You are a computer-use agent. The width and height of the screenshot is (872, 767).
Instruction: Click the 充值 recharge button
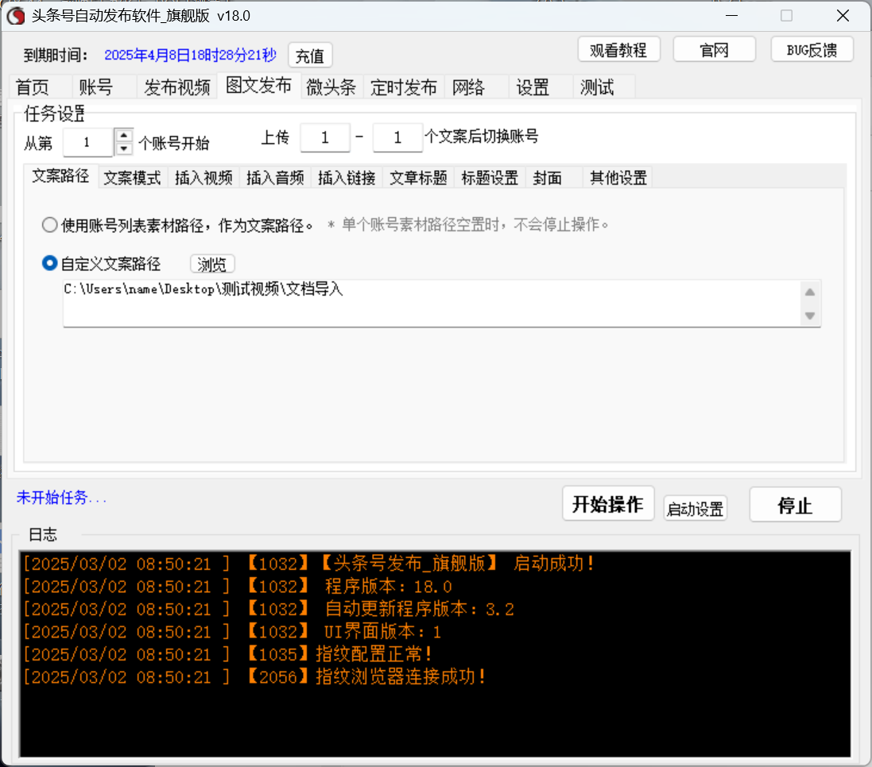point(310,56)
